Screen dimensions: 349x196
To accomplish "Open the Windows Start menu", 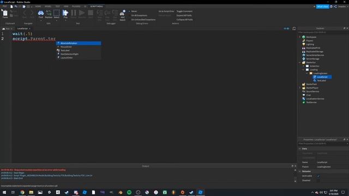I will (x=4, y=192).
